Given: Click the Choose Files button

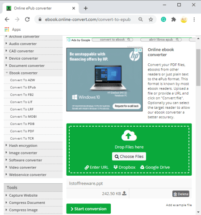Looking at the screenshot, I should click(129, 157).
